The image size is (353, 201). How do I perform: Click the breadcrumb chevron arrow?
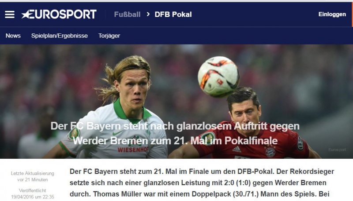pos(148,15)
